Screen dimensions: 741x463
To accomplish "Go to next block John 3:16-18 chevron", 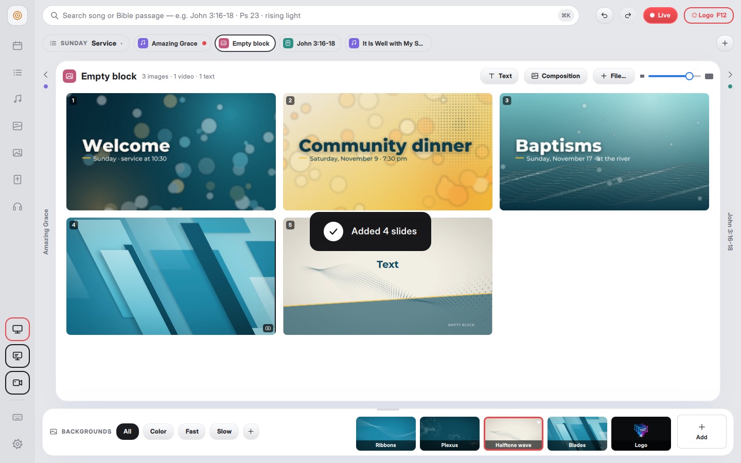I will (730, 75).
